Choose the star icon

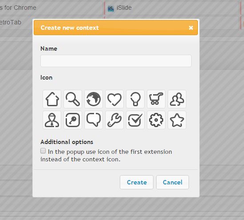click(177, 120)
